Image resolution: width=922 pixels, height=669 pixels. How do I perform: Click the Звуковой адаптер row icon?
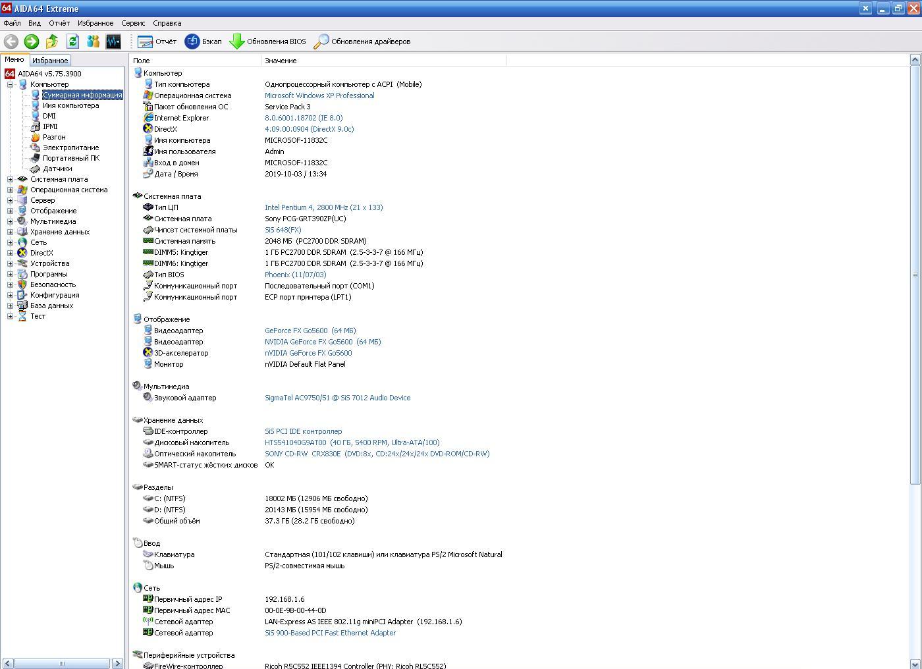click(148, 398)
